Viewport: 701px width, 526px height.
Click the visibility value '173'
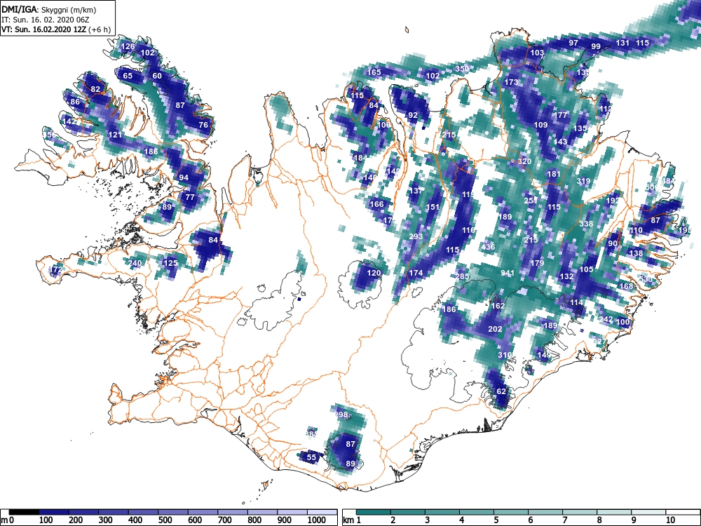511,82
